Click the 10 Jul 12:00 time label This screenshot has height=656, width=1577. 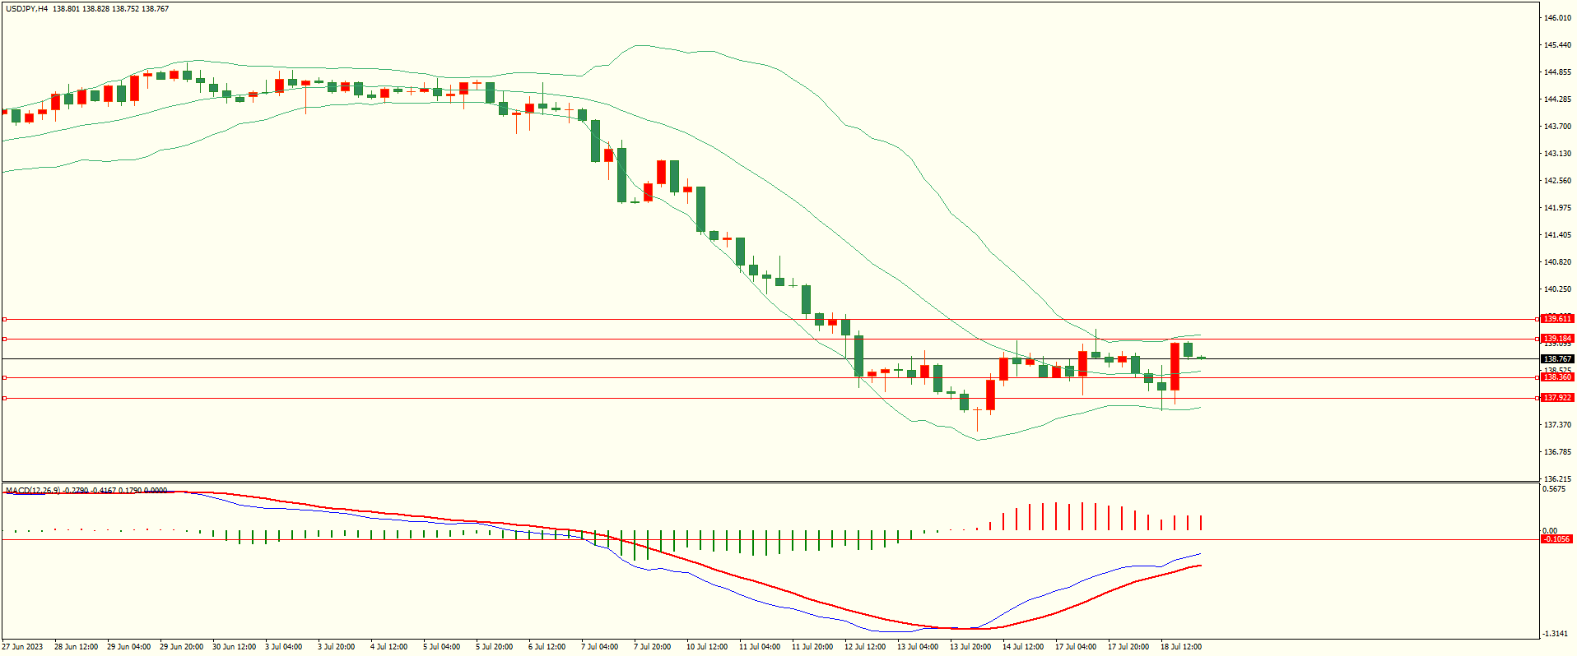tap(707, 647)
